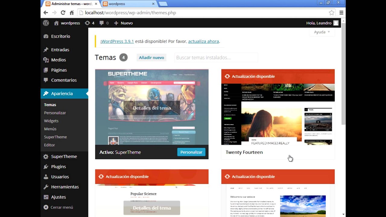This screenshot has width=386, height=217.
Task: Click the SuperTheme gear icon in sidebar
Action: tap(46, 156)
